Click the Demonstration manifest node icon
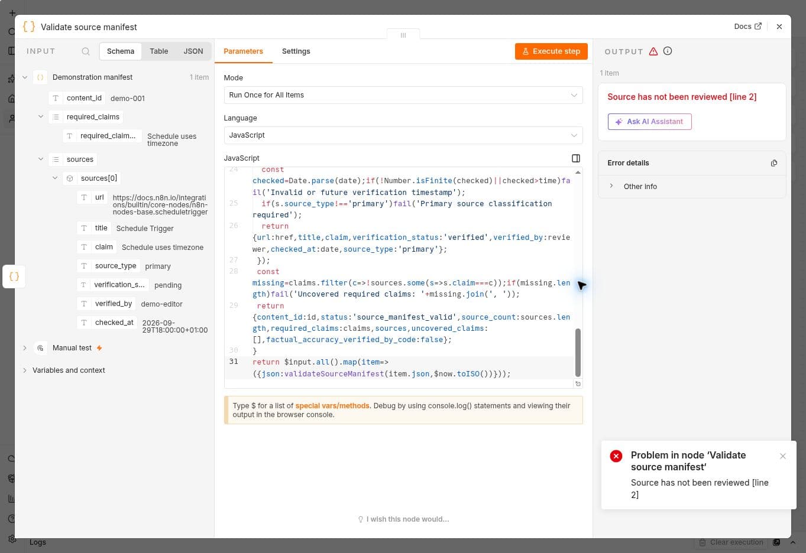The width and height of the screenshot is (806, 553). [x=40, y=77]
